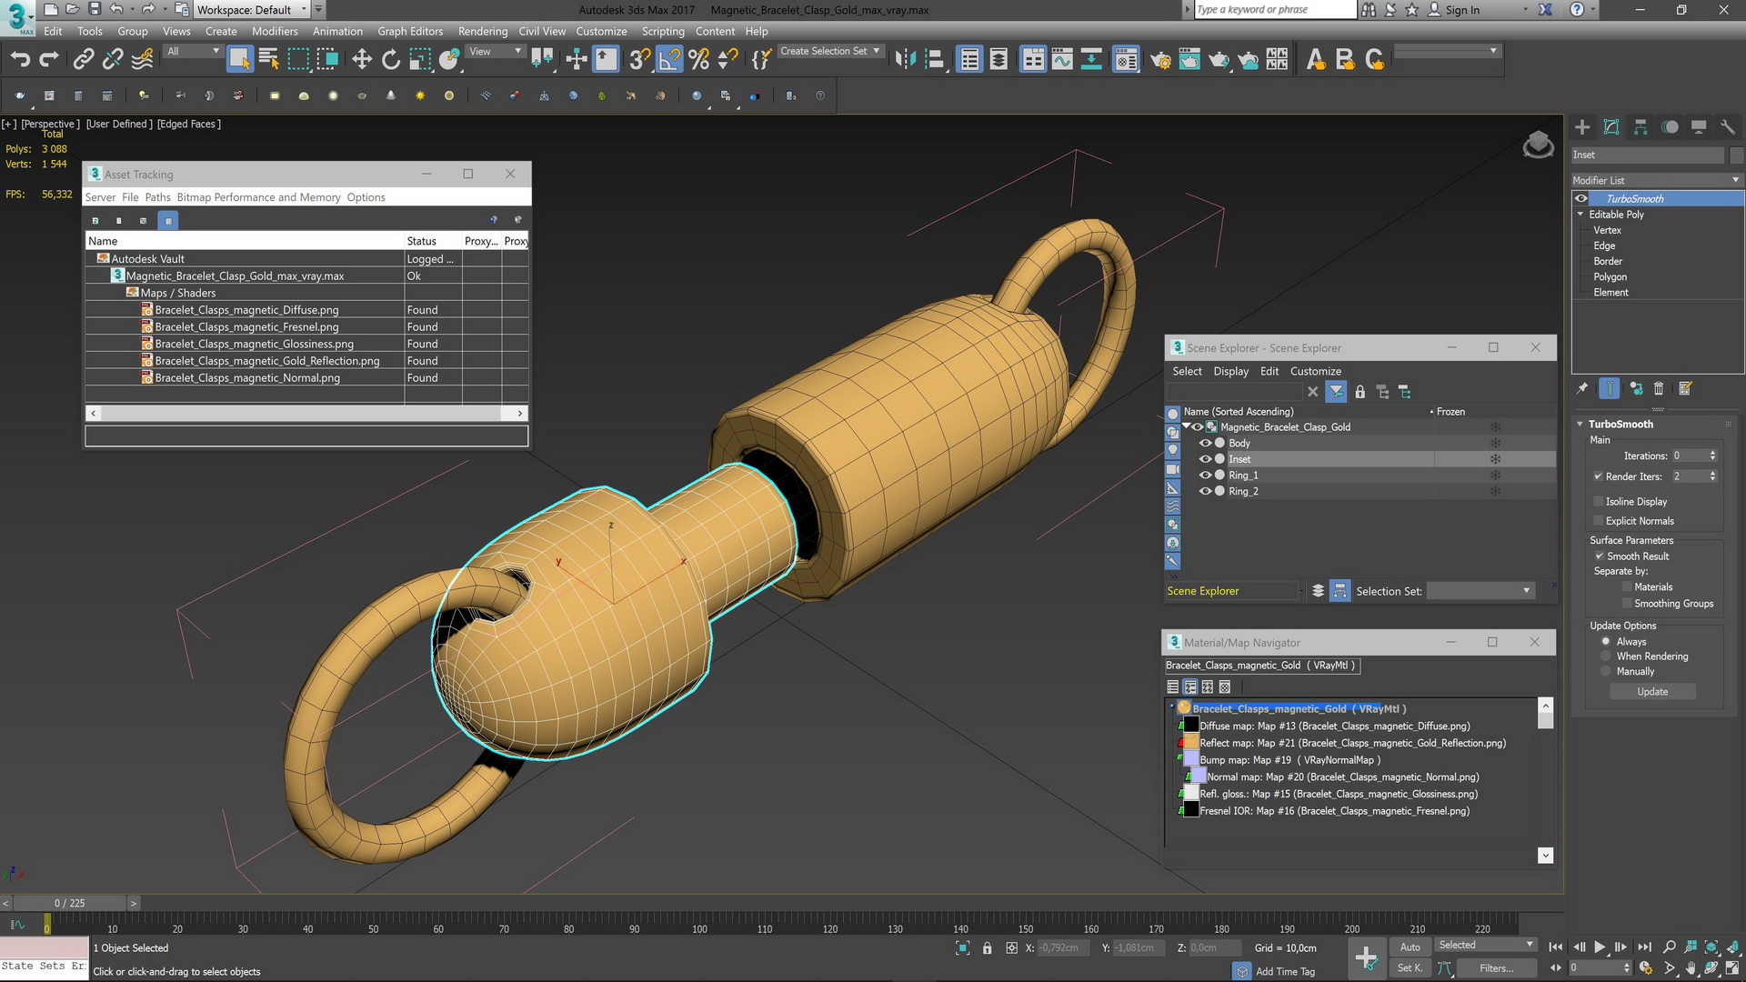Remove modifier from stack trash icon
The height and width of the screenshot is (982, 1746).
point(1659,388)
